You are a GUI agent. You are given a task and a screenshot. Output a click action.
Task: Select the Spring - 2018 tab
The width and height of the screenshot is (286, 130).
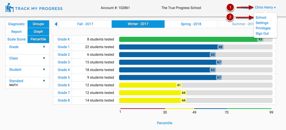(191, 24)
